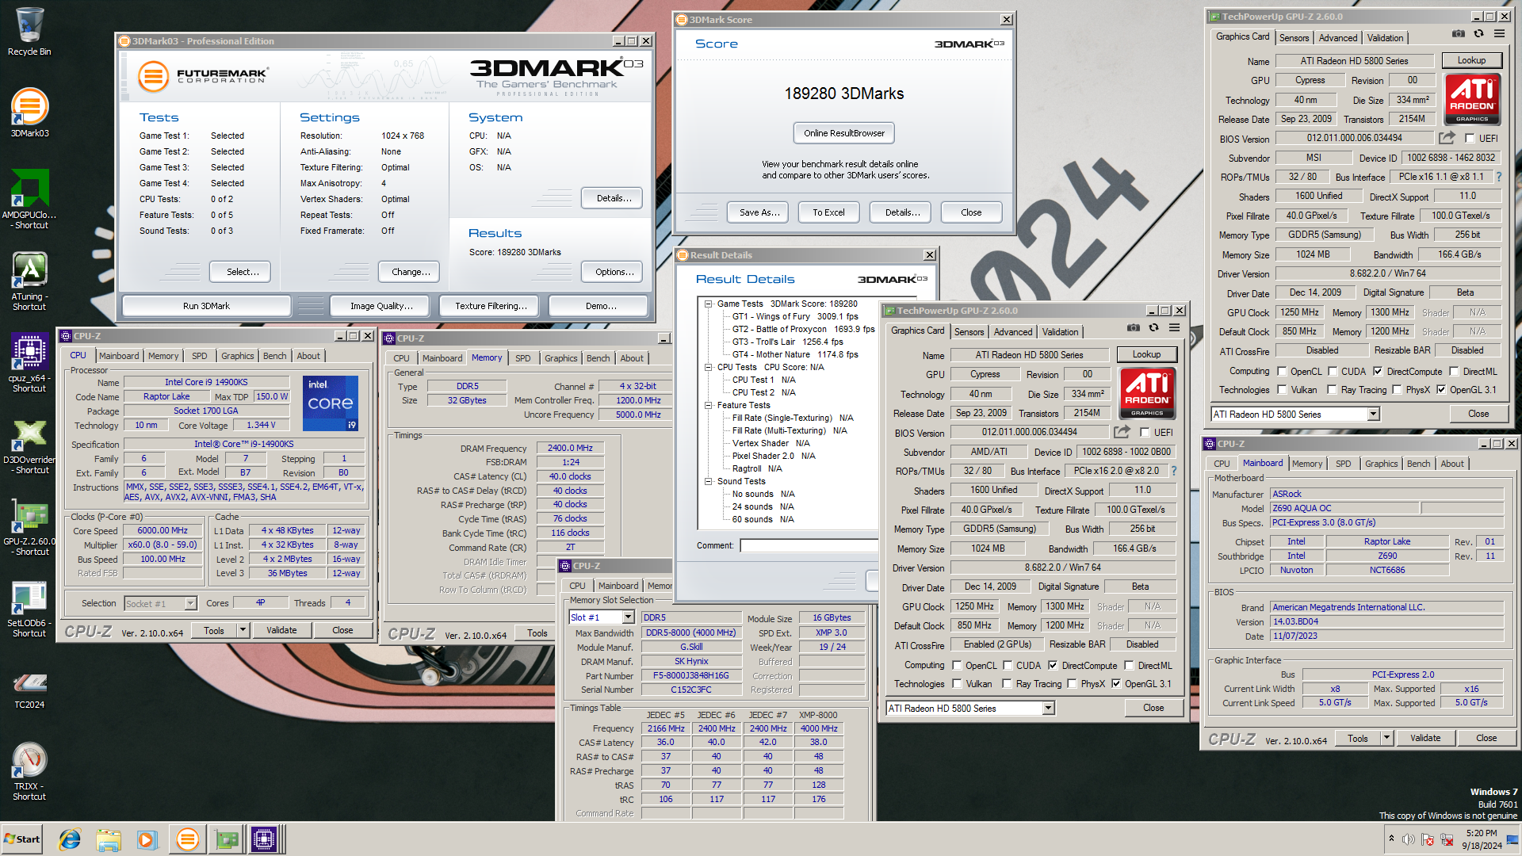The image size is (1522, 856).
Task: Click the refresh icon in top GPU-Z window
Action: pos(1478,34)
